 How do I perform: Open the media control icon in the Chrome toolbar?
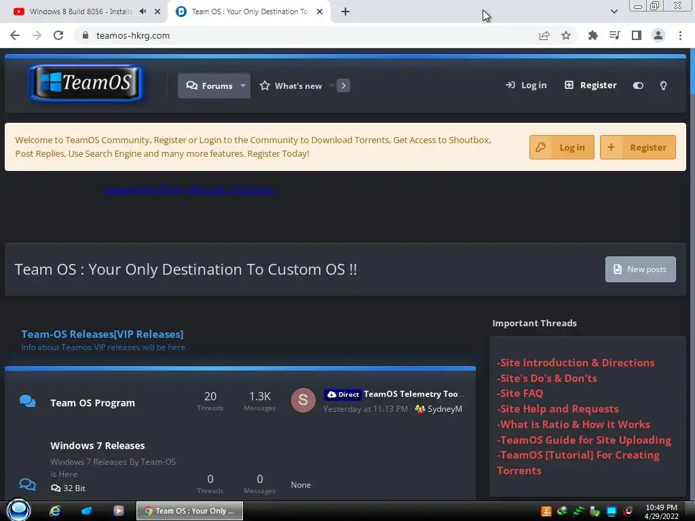point(614,35)
